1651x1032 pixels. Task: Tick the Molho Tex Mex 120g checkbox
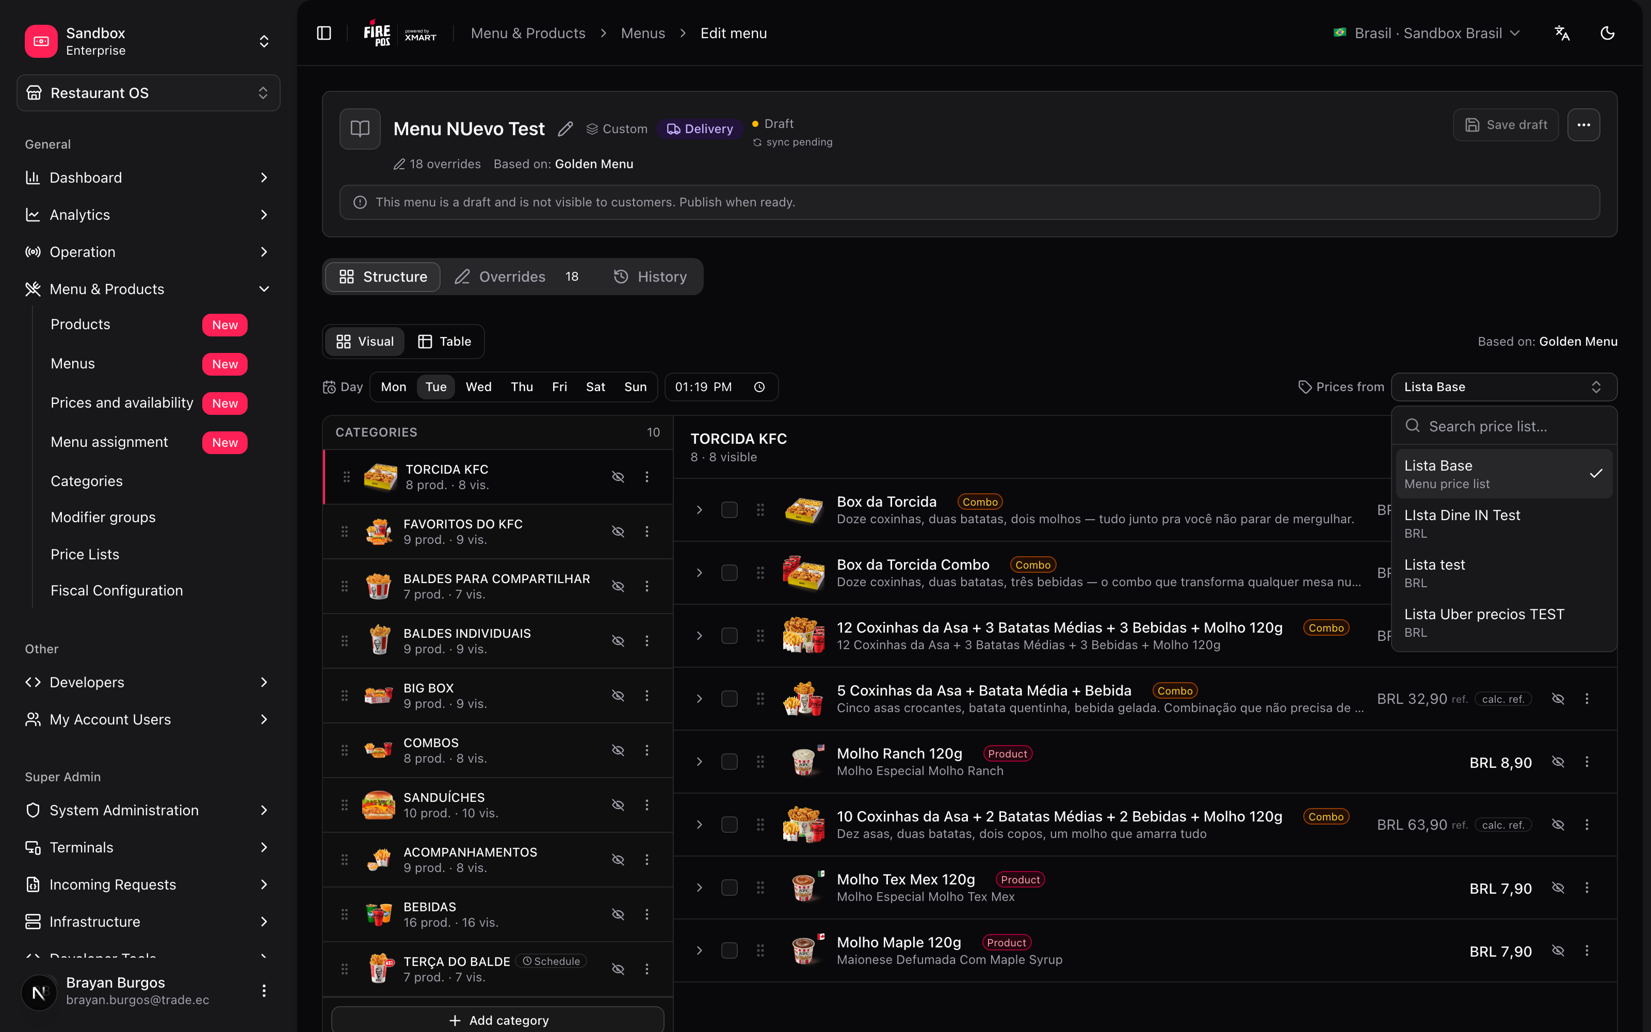click(730, 888)
